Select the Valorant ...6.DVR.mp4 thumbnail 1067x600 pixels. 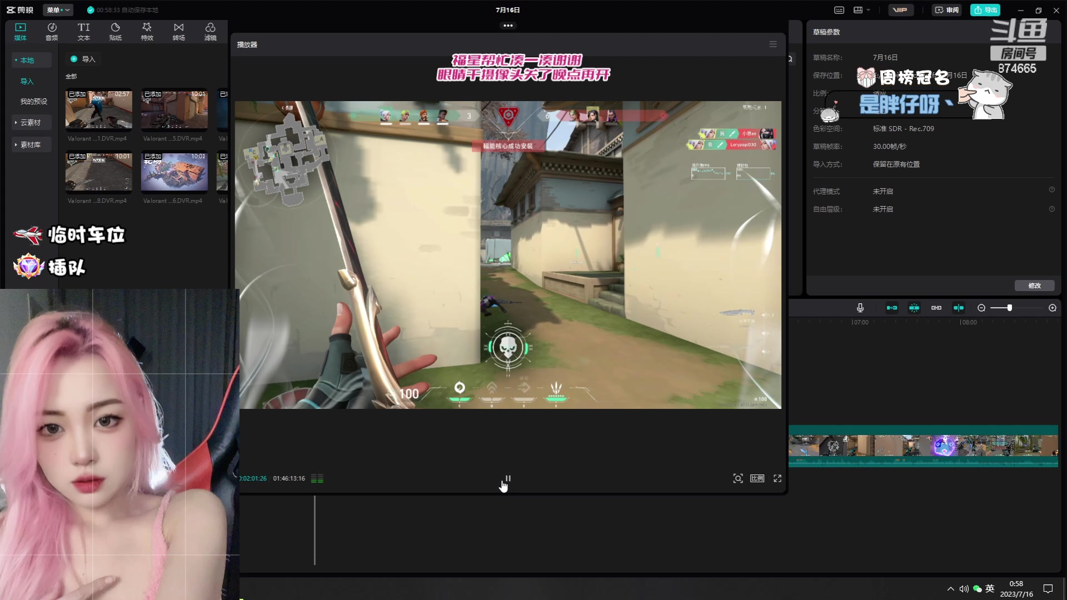pos(174,172)
